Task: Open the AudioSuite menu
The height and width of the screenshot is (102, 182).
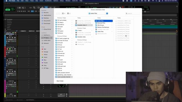Action: [x=48, y=1]
